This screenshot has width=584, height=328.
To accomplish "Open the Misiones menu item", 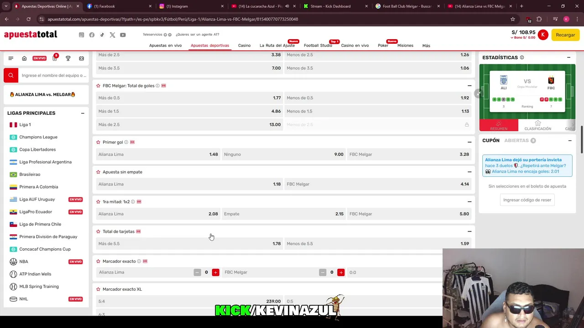I will click(405, 46).
